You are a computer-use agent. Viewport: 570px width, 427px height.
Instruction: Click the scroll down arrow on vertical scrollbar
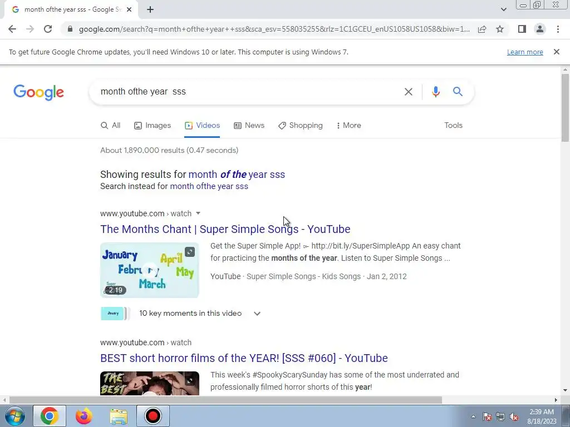(x=565, y=390)
